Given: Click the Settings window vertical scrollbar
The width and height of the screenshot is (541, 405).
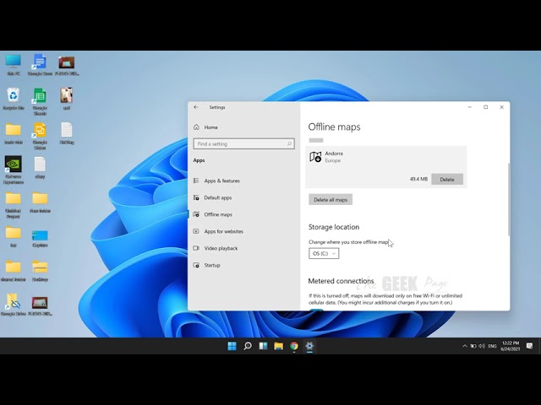Looking at the screenshot, I should coord(508,200).
